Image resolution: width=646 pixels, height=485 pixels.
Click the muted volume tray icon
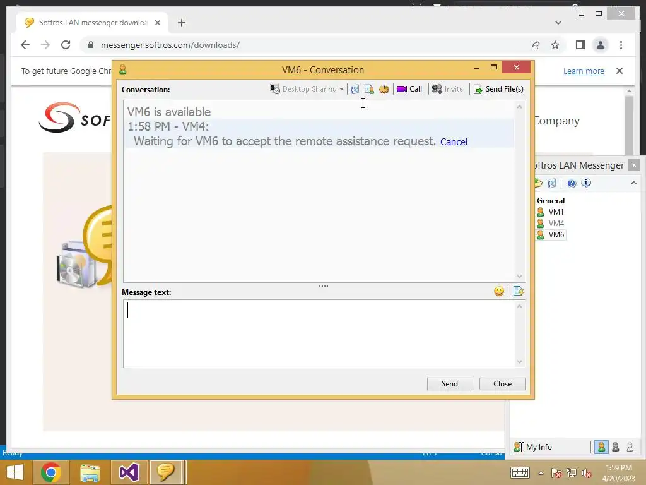coord(587,473)
